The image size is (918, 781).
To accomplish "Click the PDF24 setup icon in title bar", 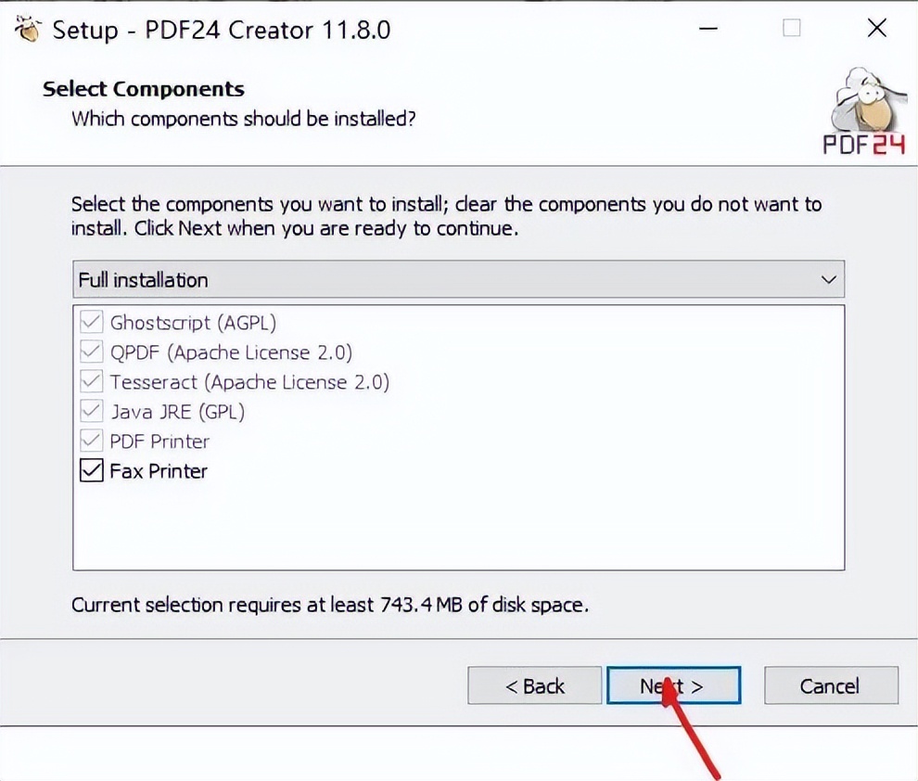I will [28, 30].
